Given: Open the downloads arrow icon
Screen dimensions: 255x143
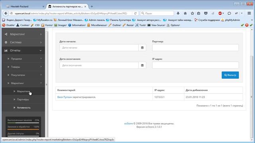Looking at the screenshot, I should click(178, 13).
